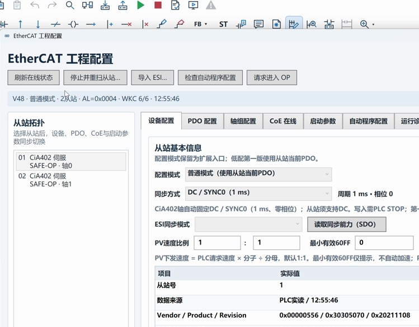Click the ST toolbar button
This screenshot has height=327, width=419.
pos(223,25)
